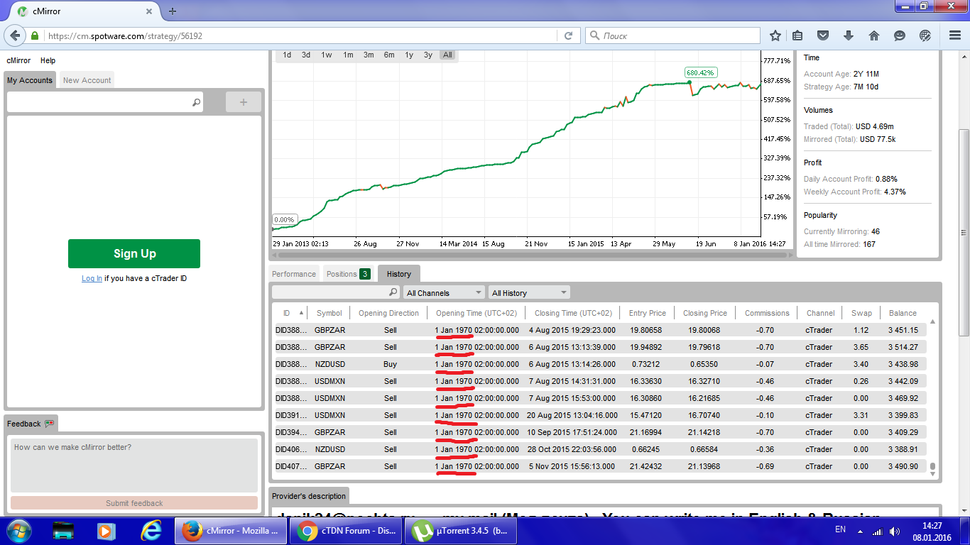Click Submit feedback button
Screen dimensions: 970x545
click(x=134, y=503)
